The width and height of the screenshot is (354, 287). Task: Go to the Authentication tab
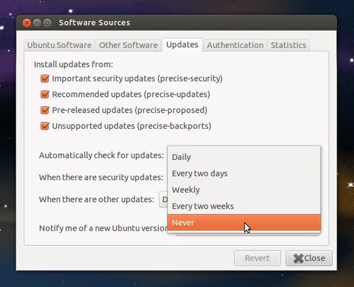click(235, 45)
